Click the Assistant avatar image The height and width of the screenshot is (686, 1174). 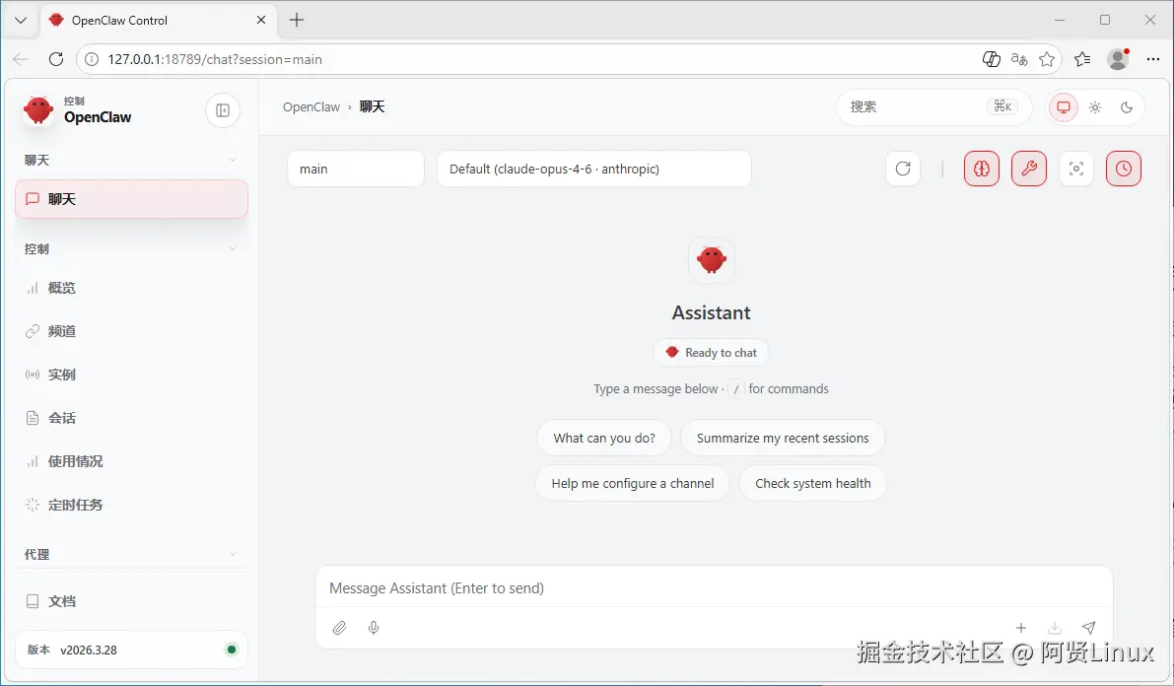(712, 260)
